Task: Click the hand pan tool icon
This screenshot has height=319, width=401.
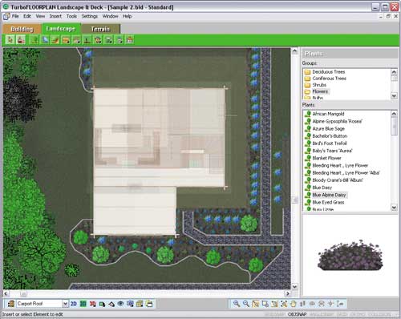Action: 294,304
